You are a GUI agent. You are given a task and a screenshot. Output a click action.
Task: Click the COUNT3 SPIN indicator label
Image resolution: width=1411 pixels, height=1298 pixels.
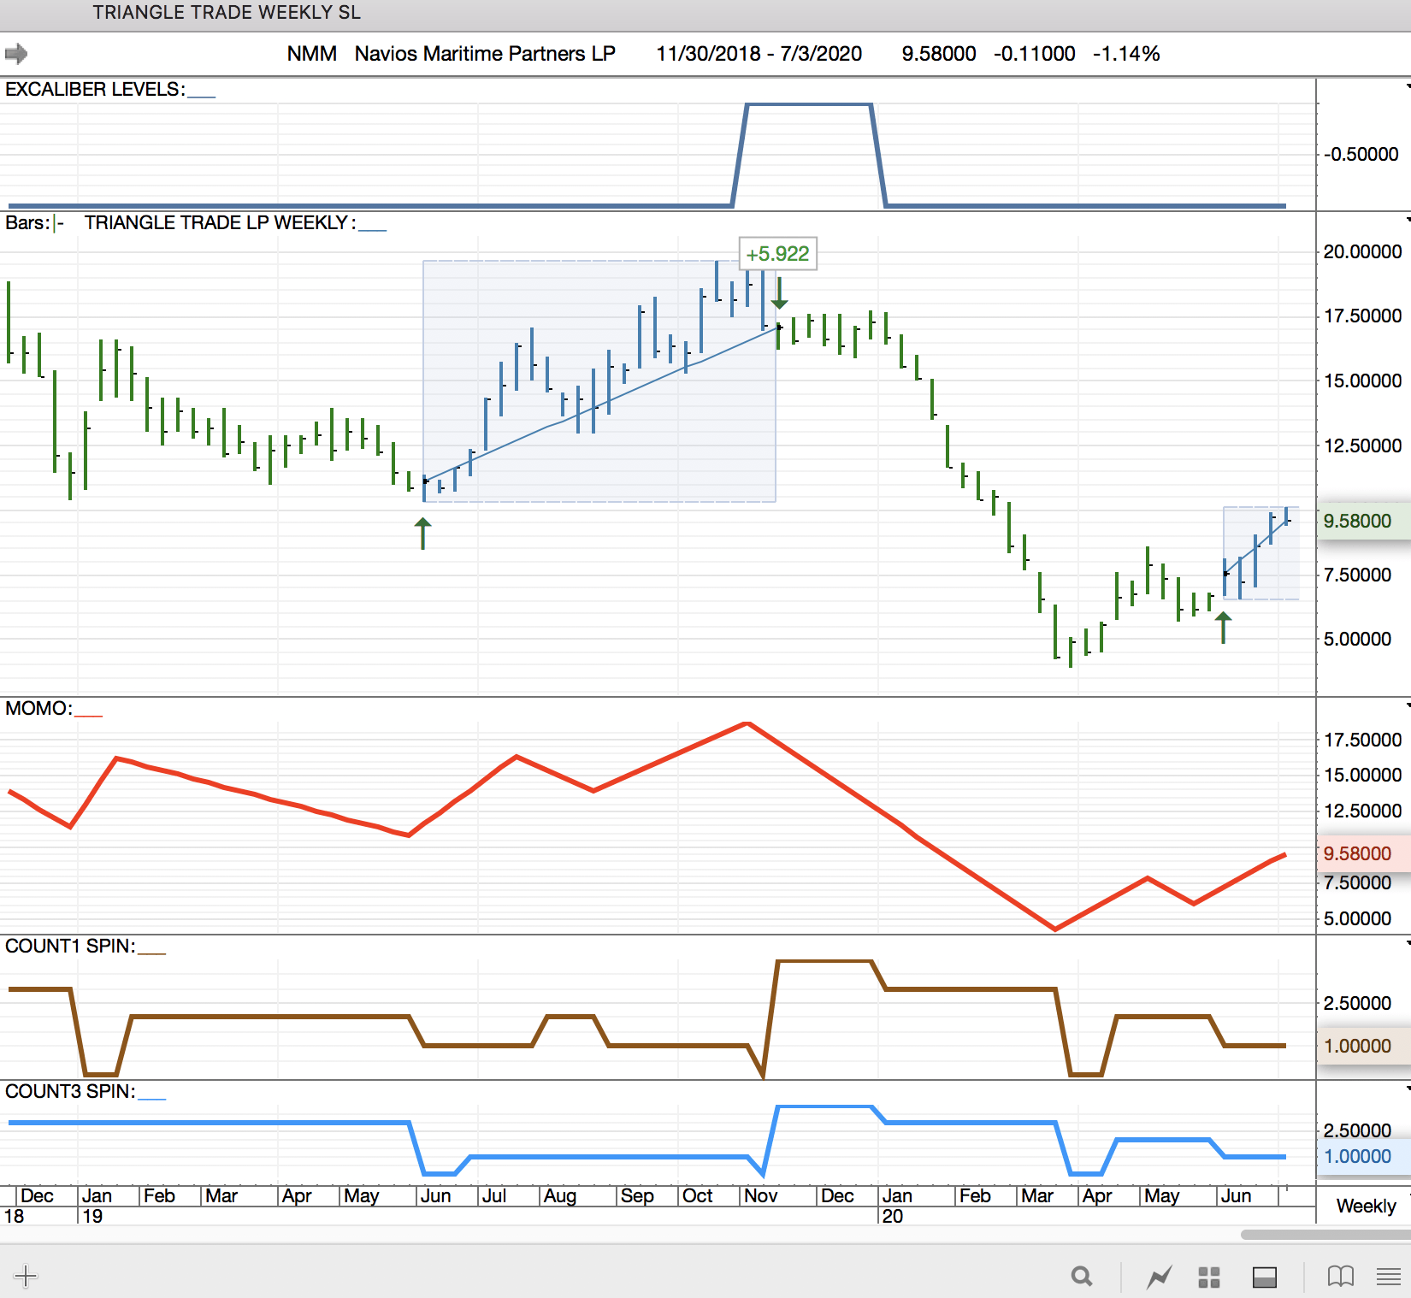(x=70, y=1092)
